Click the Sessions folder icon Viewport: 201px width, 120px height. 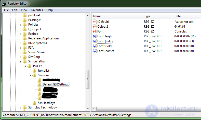[34, 75]
